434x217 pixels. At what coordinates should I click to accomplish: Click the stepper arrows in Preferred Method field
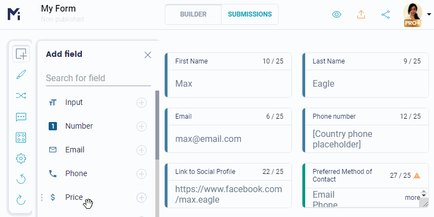(423, 193)
